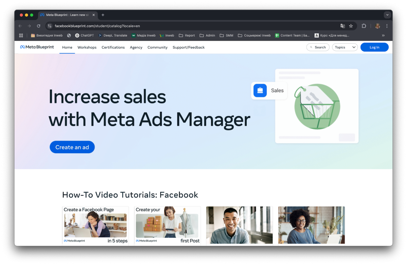407x265 pixels.
Task: Open site information icon in address bar
Action: 49,26
